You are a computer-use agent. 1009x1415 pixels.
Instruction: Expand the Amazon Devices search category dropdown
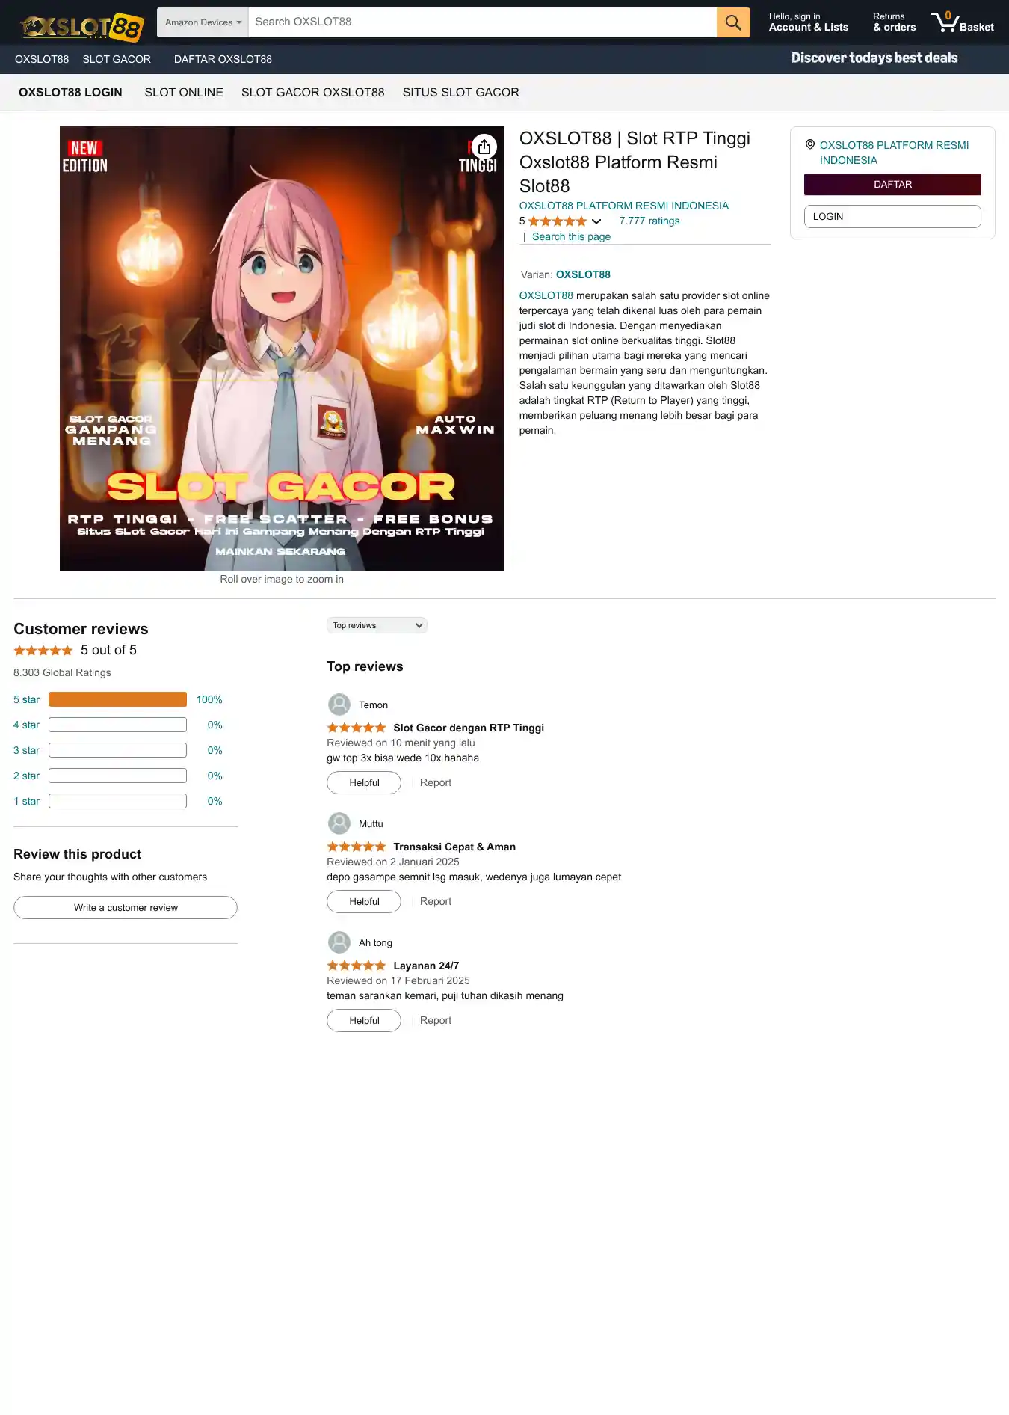(x=203, y=22)
